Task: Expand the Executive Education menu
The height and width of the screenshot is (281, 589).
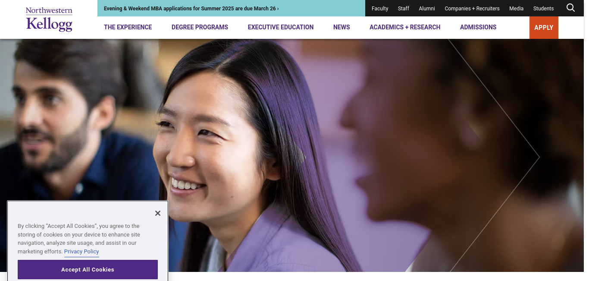Action: coord(281,27)
